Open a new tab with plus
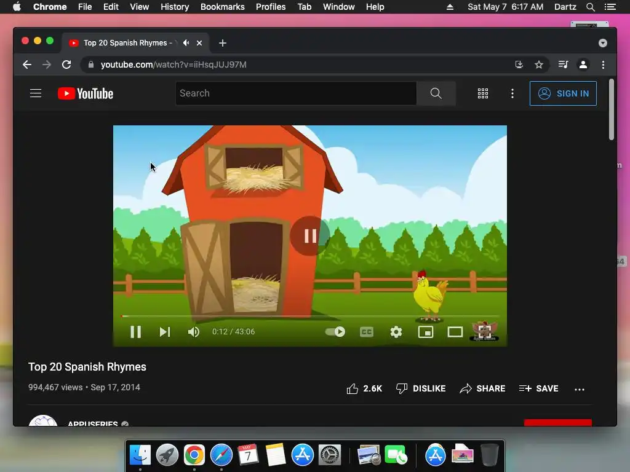The height and width of the screenshot is (472, 630). [223, 43]
